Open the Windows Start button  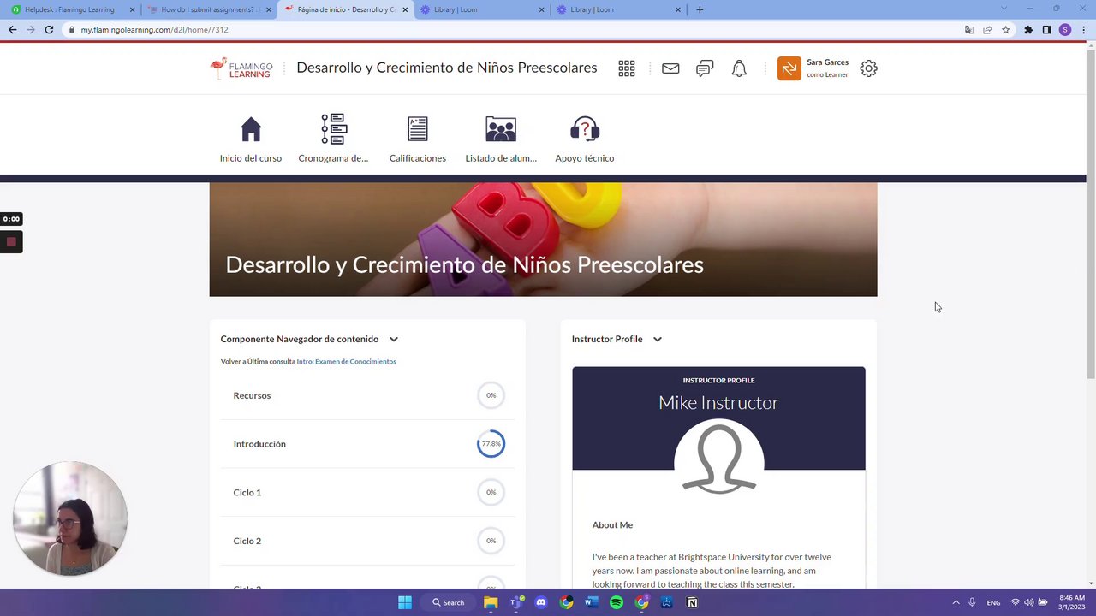coord(404,602)
